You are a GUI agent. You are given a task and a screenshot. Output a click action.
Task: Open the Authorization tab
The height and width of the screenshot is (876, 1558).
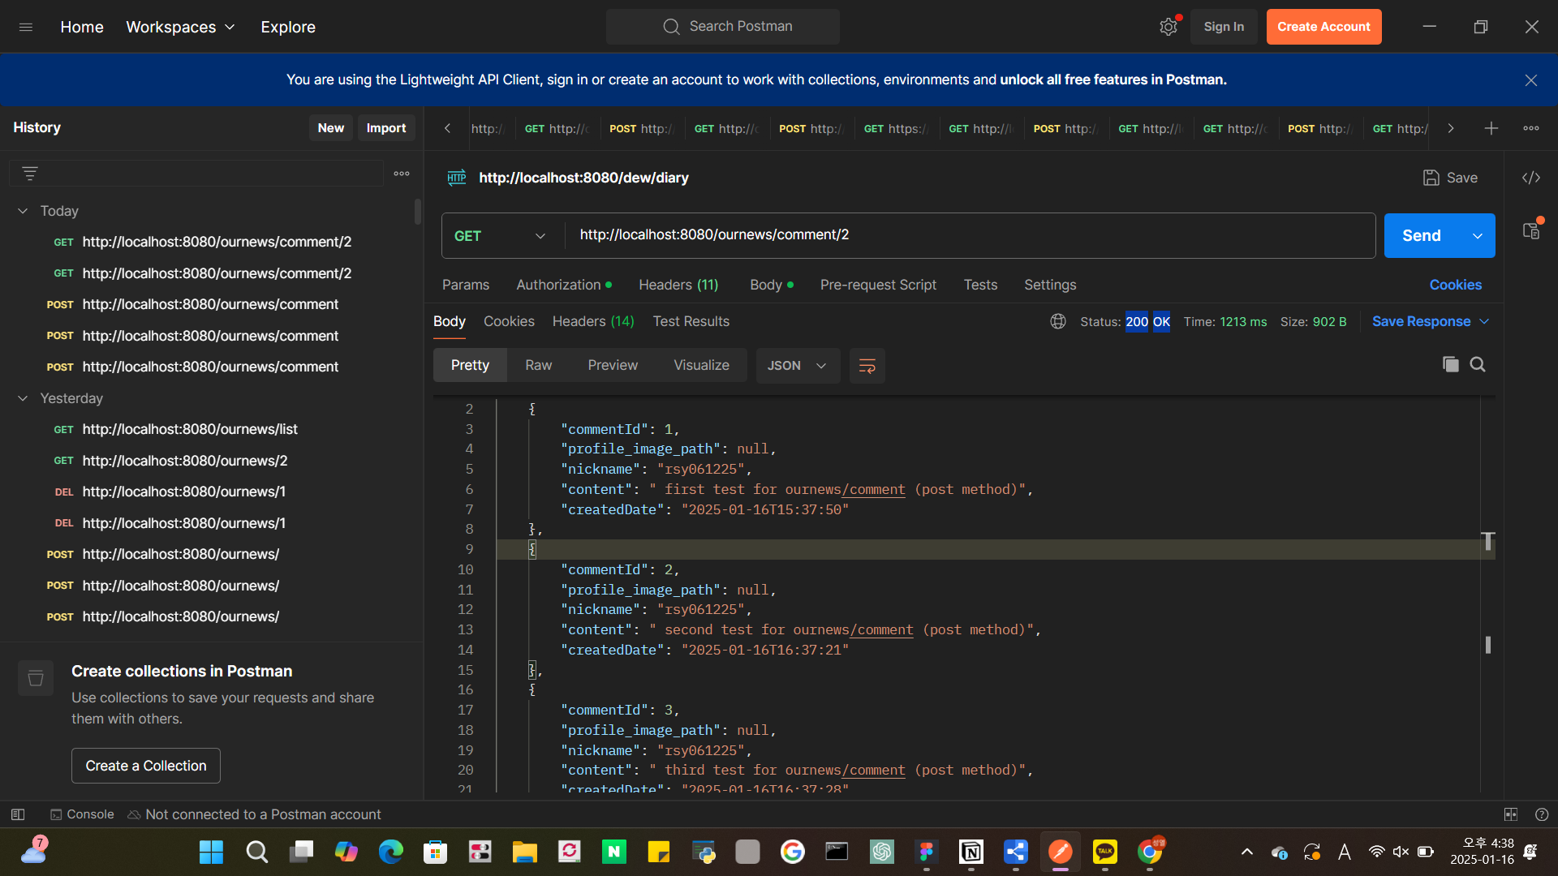pos(564,285)
